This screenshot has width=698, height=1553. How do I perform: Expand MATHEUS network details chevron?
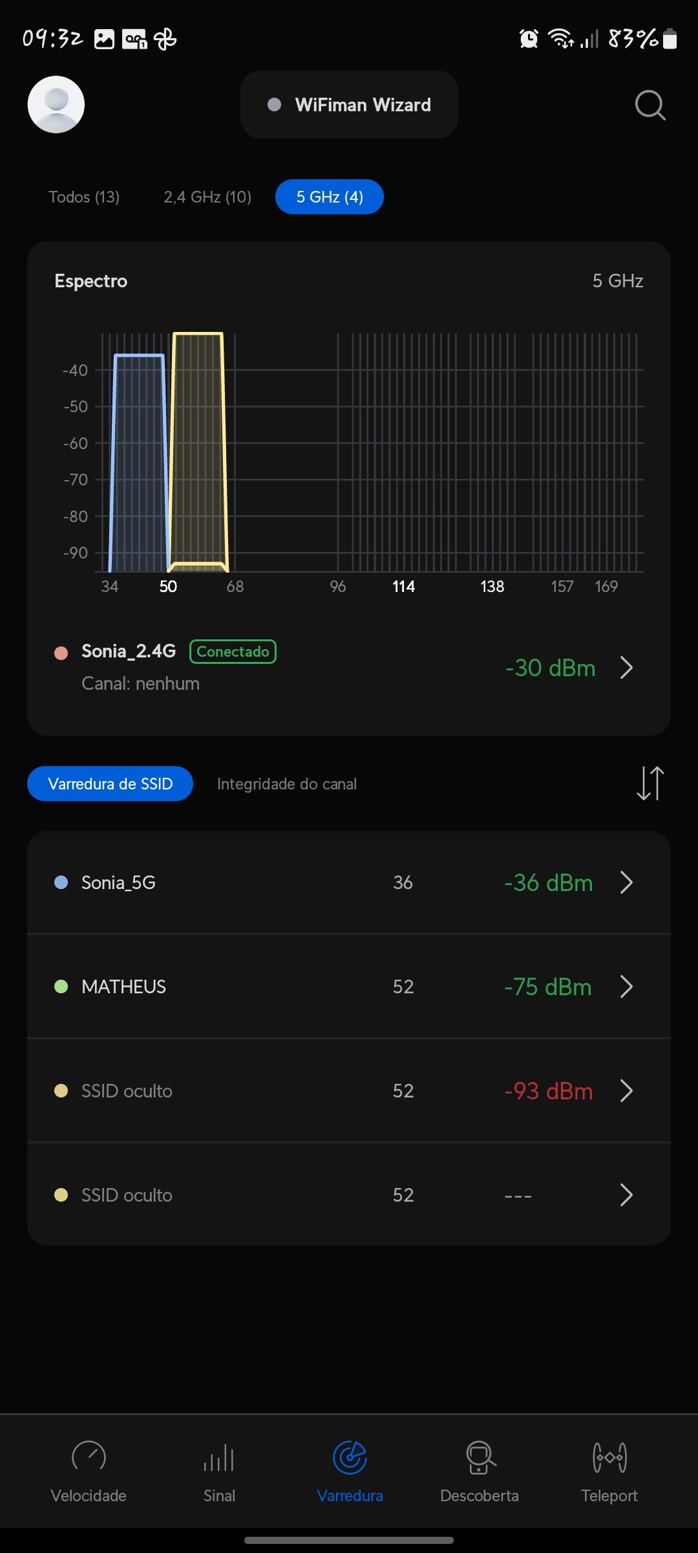pyautogui.click(x=626, y=987)
